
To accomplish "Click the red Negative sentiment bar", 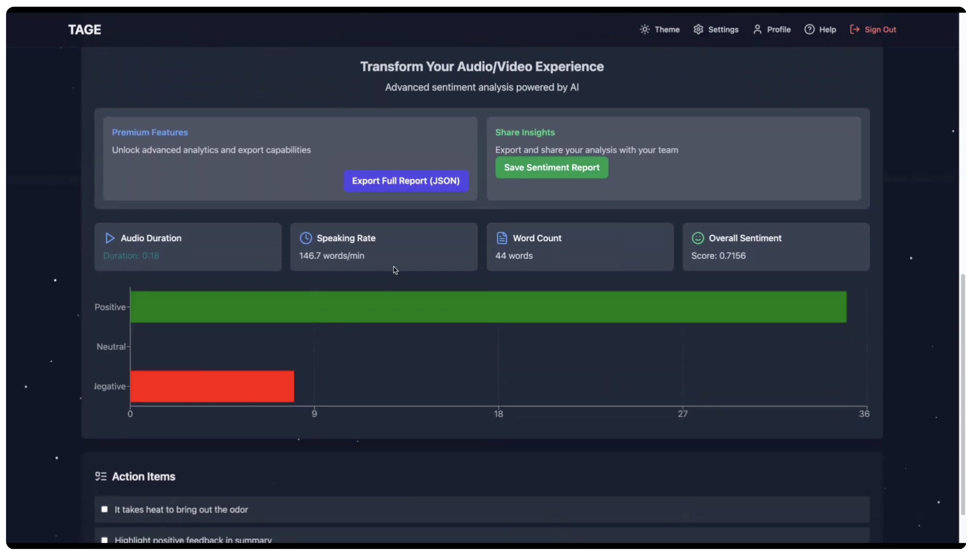I will click(212, 386).
